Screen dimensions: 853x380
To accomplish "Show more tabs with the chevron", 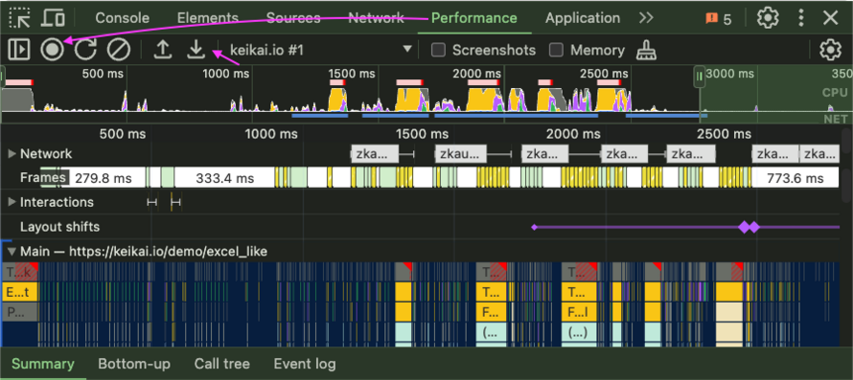I will (x=646, y=18).
